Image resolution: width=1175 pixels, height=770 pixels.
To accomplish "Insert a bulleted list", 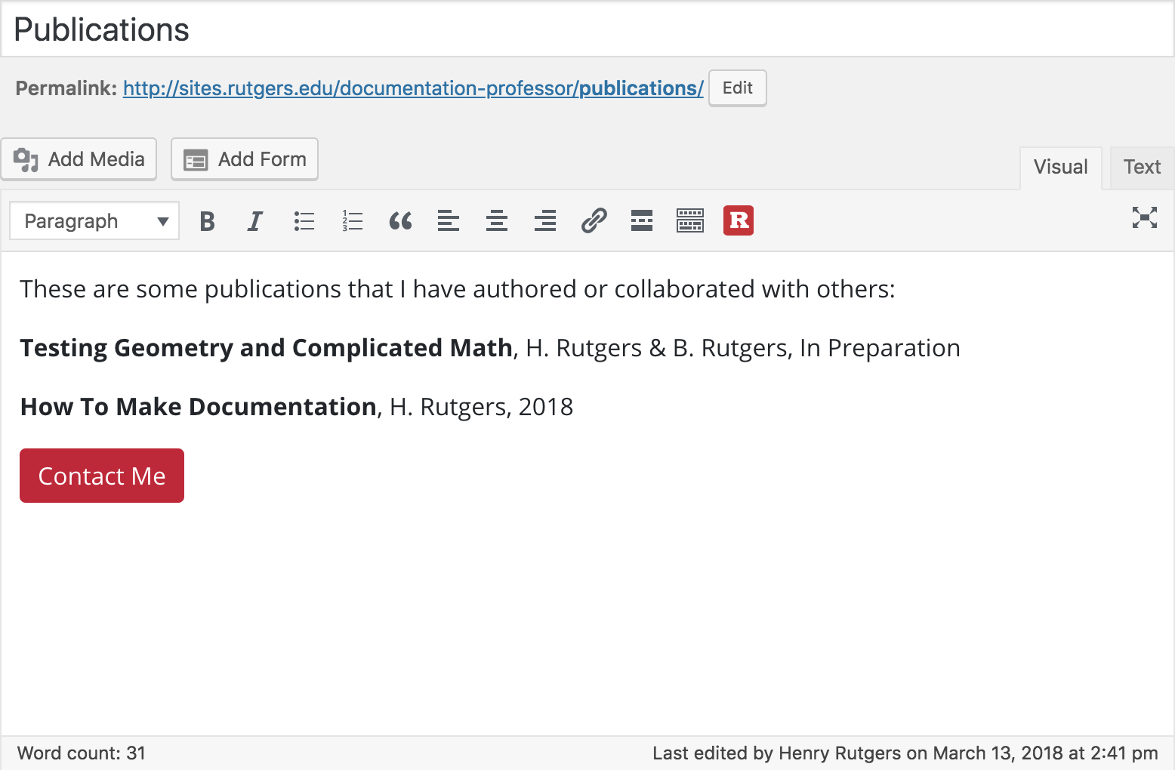I will 304,221.
